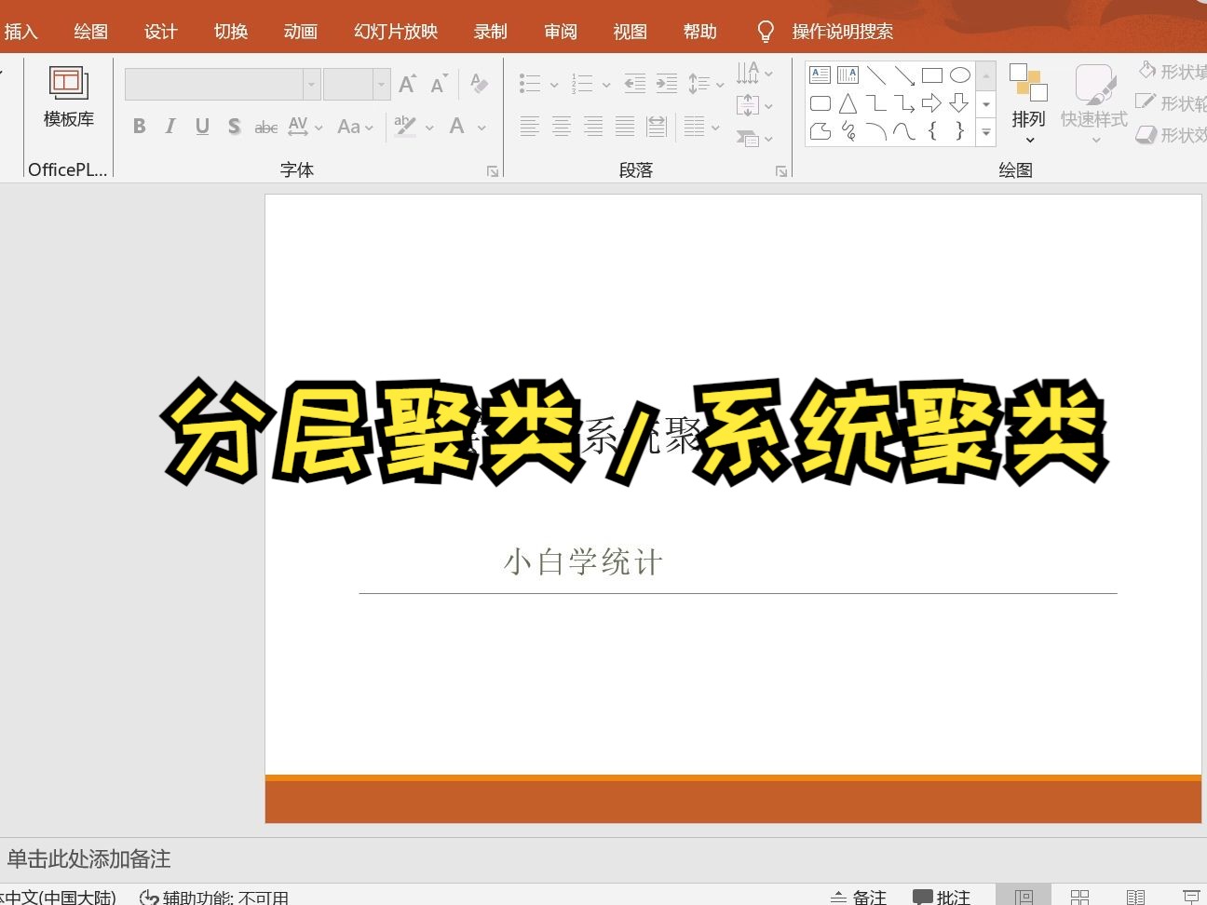This screenshot has width=1207, height=905.
Task: Open 插入 ribbon tab
Action: coord(20,32)
